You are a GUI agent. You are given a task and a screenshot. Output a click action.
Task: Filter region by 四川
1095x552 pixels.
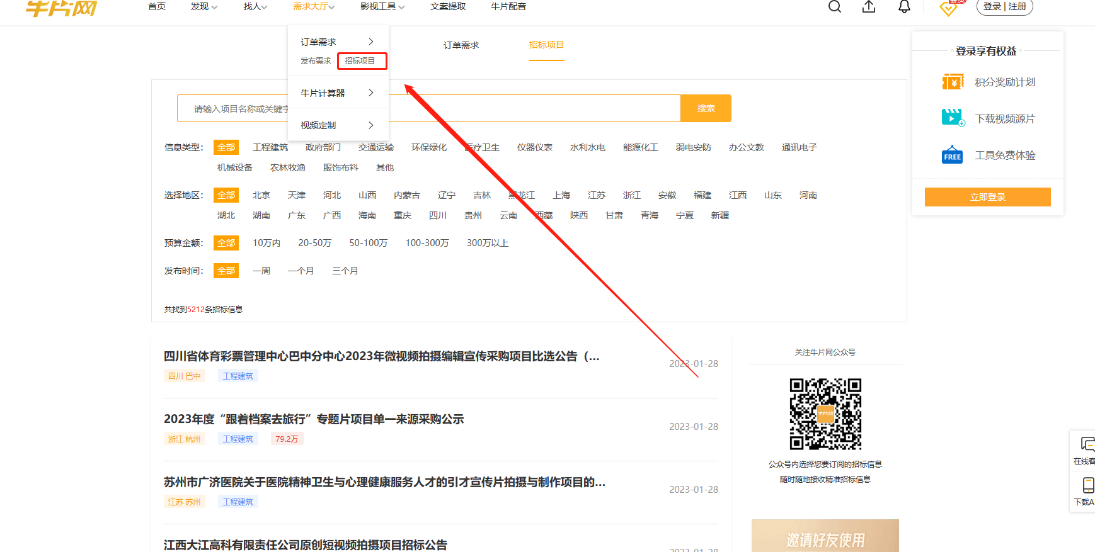[438, 215]
